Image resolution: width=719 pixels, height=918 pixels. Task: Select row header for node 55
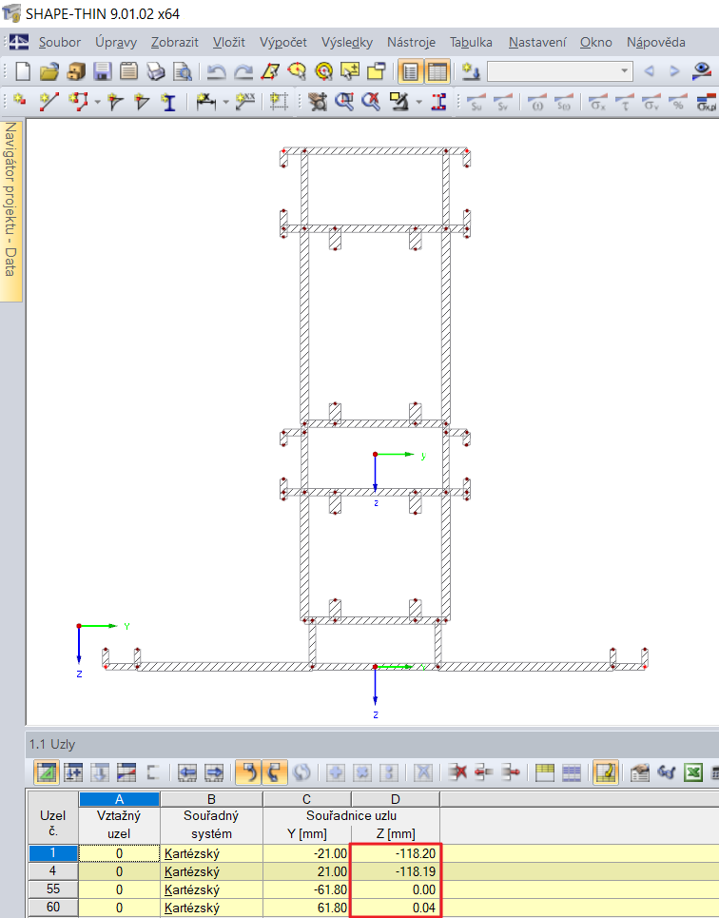(x=52, y=889)
